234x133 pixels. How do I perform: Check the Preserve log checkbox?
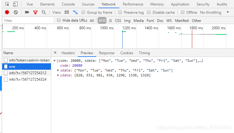(120, 12)
